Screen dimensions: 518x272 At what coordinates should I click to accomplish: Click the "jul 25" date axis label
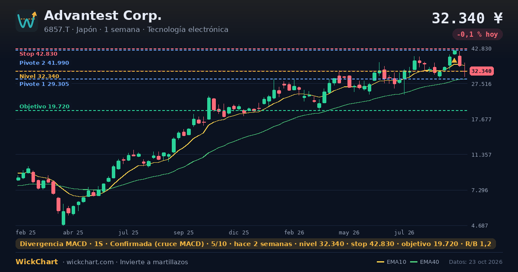pyautogui.click(x=129, y=232)
